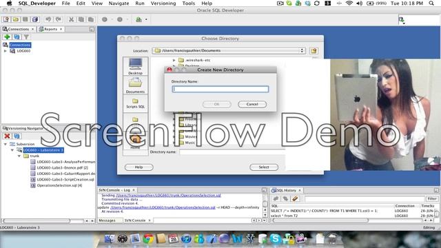Open the File menu
The image size is (441, 248).
66,3
